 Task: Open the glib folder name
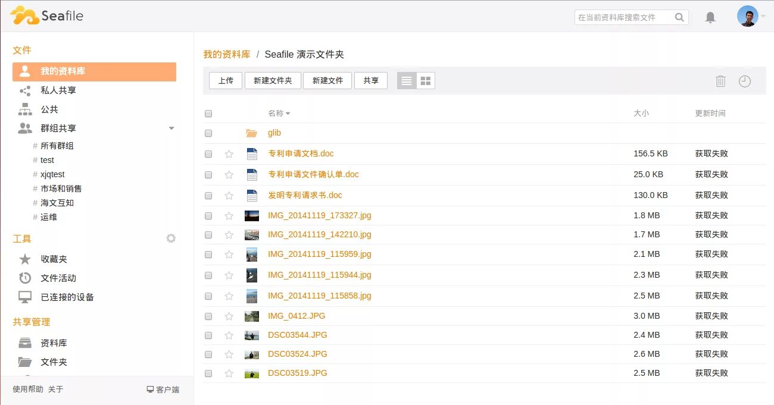(274, 133)
